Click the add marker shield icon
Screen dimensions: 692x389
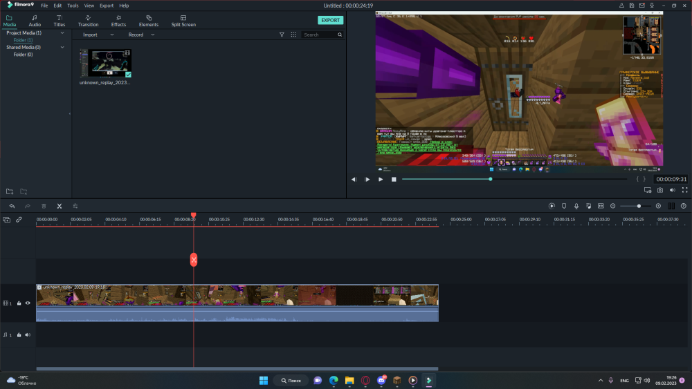point(564,206)
